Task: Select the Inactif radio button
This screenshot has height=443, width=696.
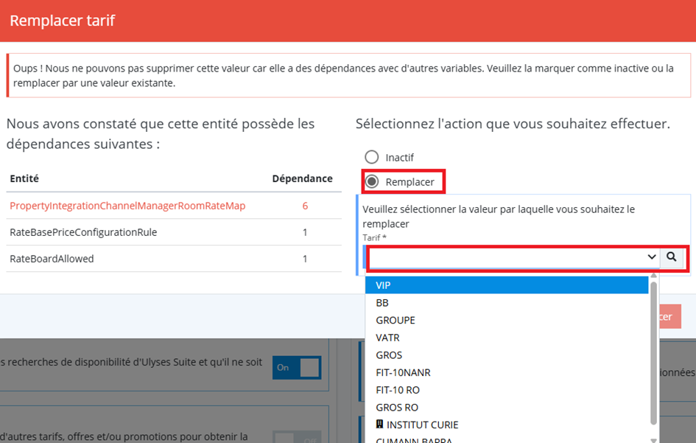Action: pyautogui.click(x=372, y=157)
